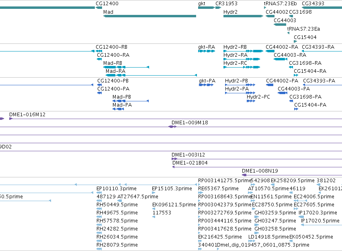
Task: Click the Hydr2-PC protein label
Action: [258, 97]
